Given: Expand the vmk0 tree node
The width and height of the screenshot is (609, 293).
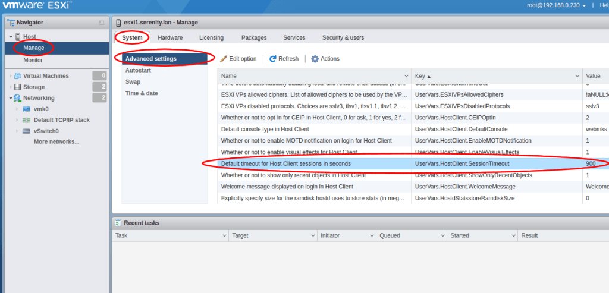Looking at the screenshot, I should point(17,109).
